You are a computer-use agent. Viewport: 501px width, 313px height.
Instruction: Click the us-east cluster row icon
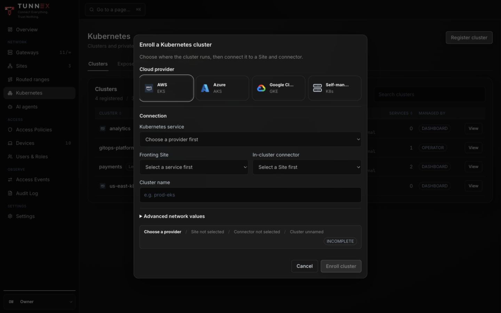pyautogui.click(x=103, y=186)
